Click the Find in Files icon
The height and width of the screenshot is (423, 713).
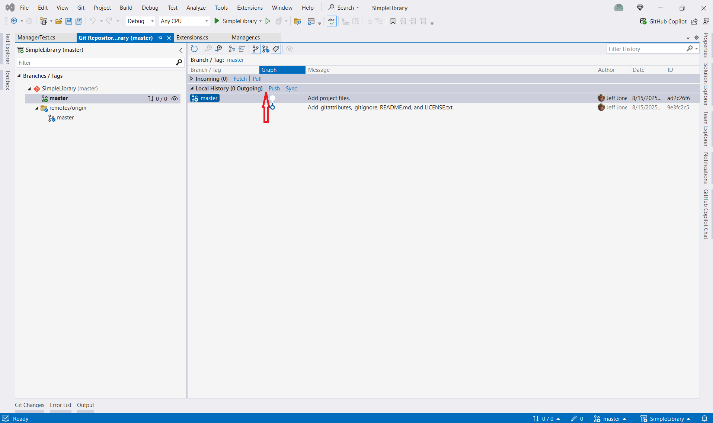pos(297,21)
